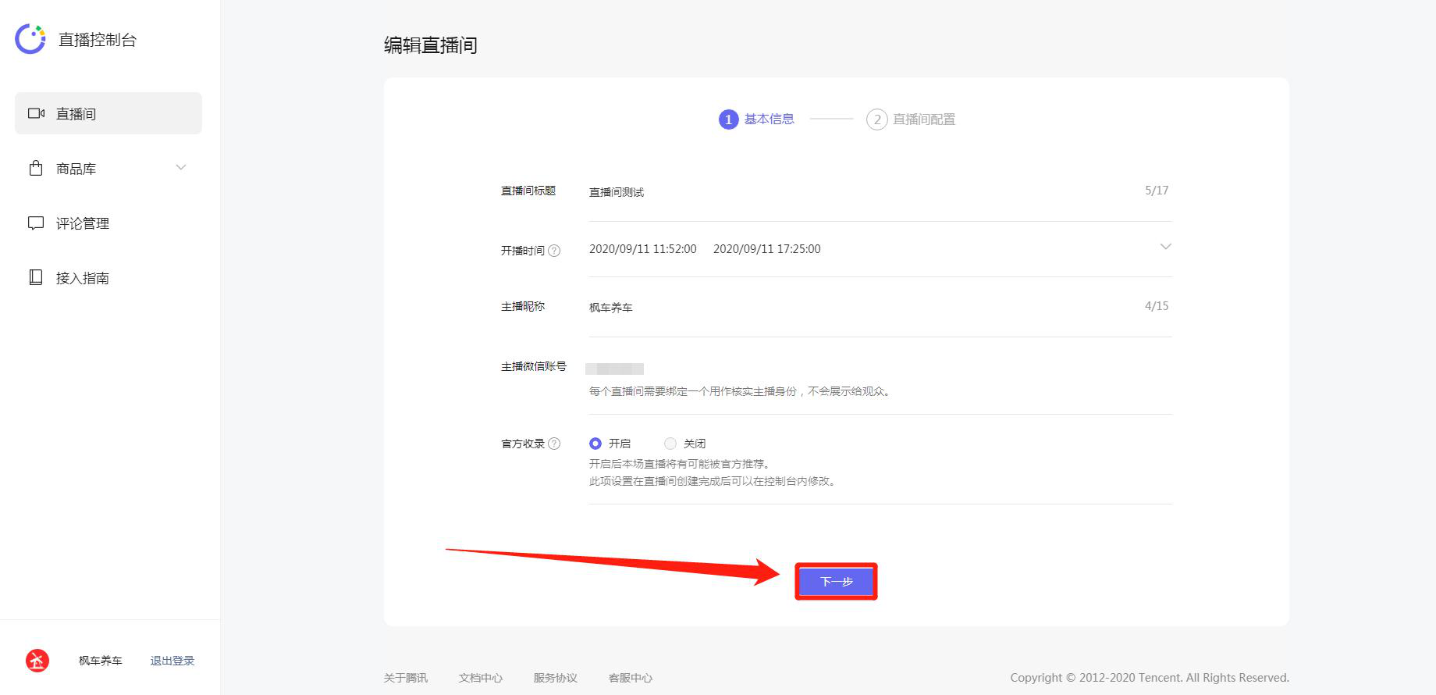Open 接入指南 in the sidebar
The image size is (1436, 695).
click(108, 277)
